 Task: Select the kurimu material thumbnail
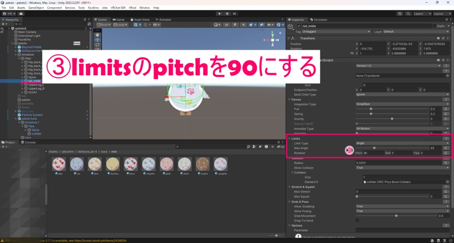[113, 164]
